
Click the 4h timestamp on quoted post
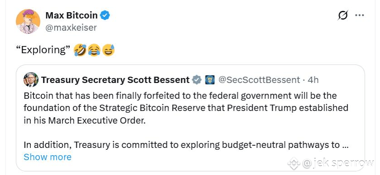[x=313, y=80]
